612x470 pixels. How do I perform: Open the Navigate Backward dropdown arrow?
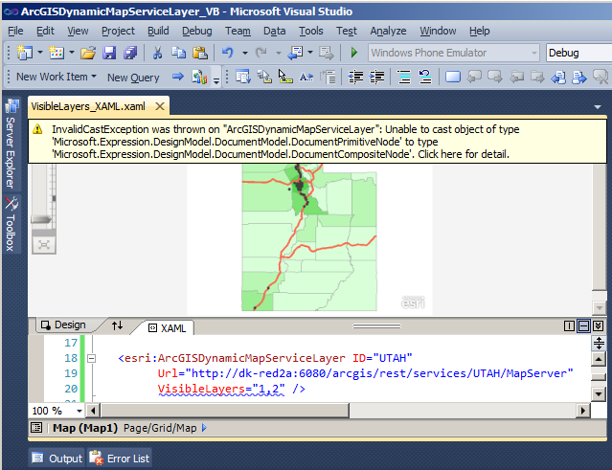click(310, 53)
